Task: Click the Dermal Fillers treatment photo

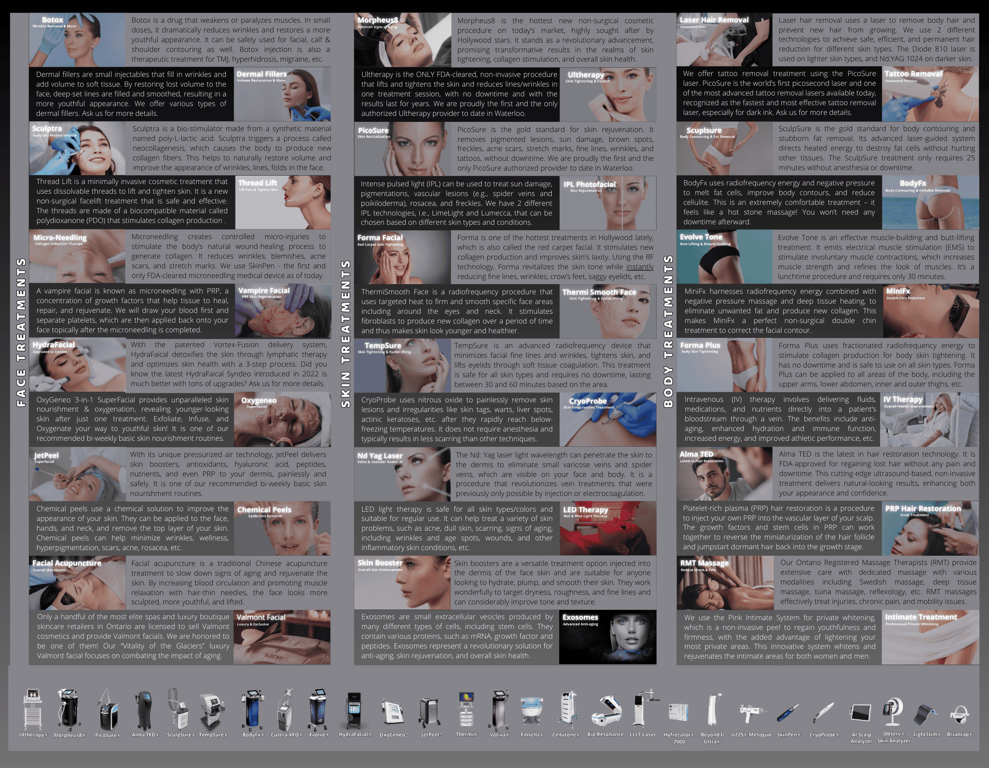Action: pos(282,94)
